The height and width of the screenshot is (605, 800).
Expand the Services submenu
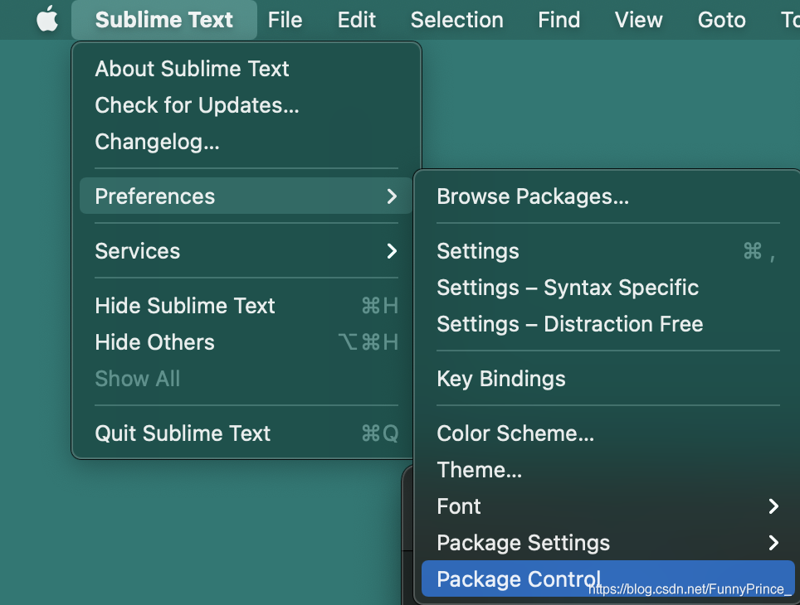[246, 251]
